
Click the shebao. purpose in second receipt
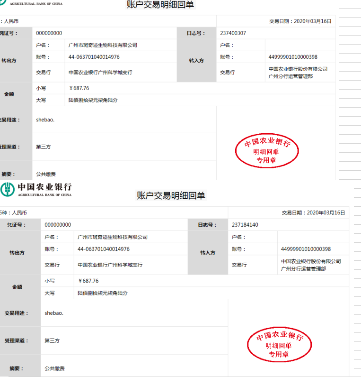[54, 313]
